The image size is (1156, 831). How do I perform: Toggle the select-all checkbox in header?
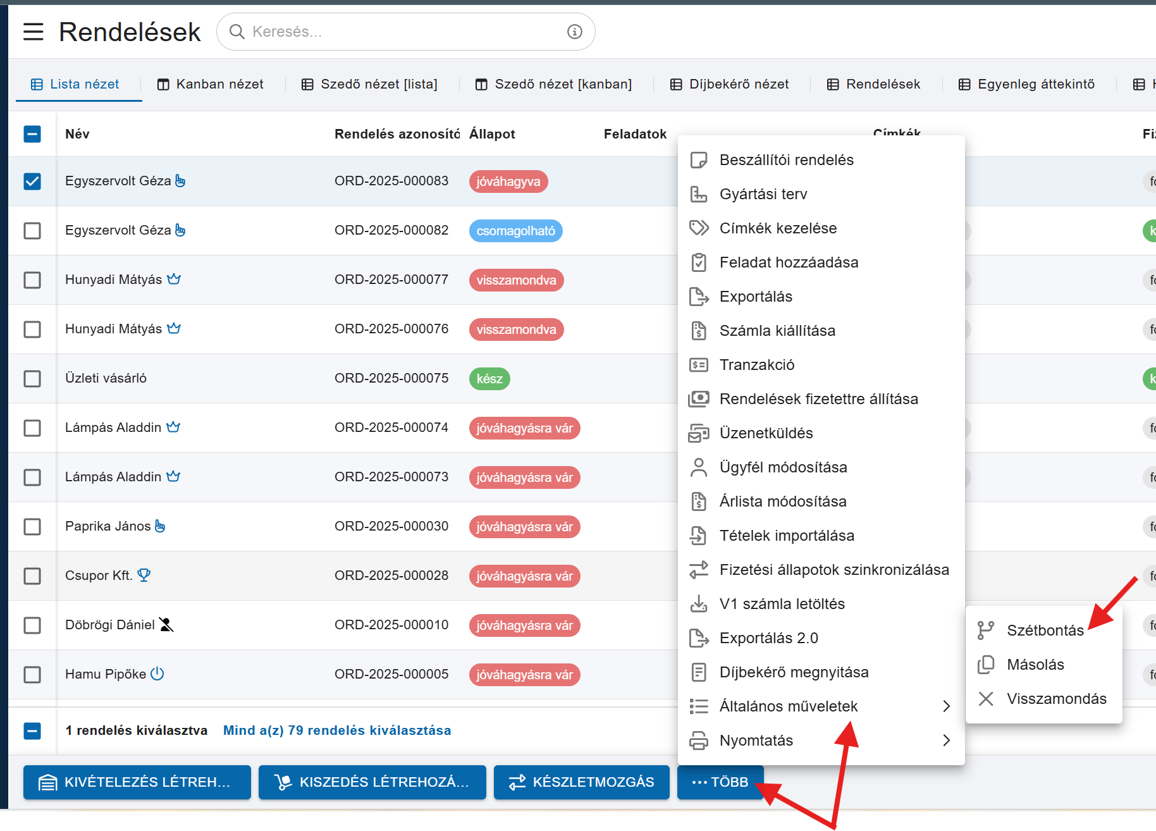point(32,134)
